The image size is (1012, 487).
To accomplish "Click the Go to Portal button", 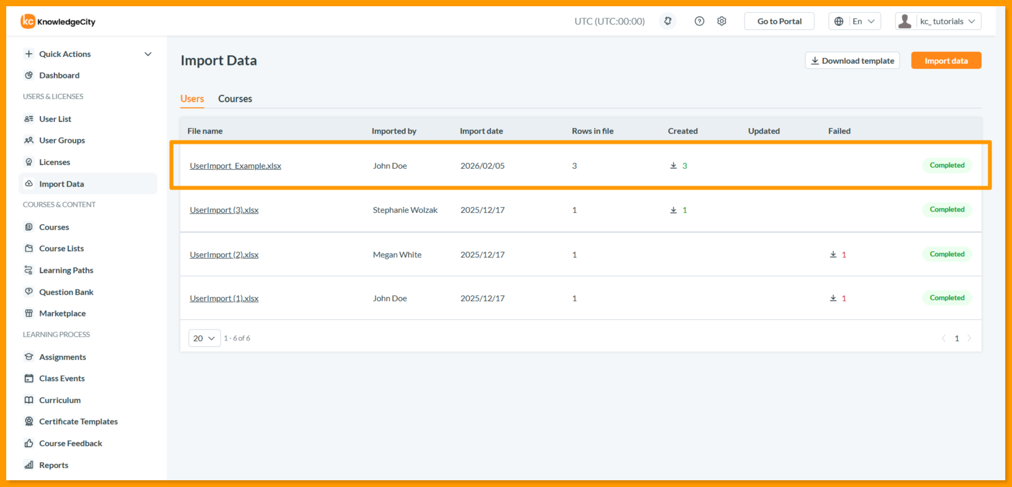I will tap(779, 21).
